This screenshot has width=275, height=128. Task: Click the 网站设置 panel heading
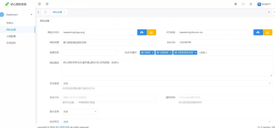[45, 21]
